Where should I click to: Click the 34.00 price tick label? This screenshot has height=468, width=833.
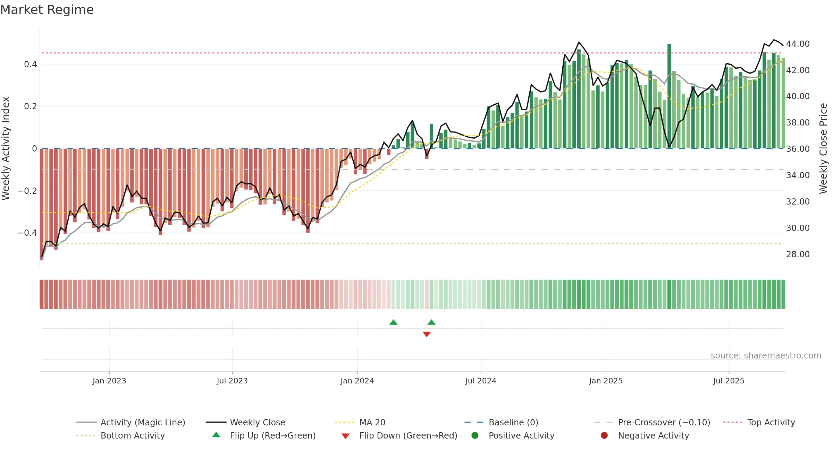[x=798, y=175]
